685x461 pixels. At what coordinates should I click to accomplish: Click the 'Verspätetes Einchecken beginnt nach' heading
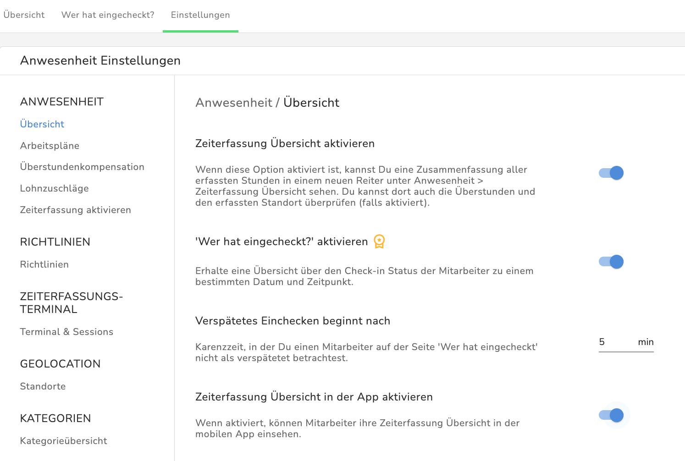293,321
